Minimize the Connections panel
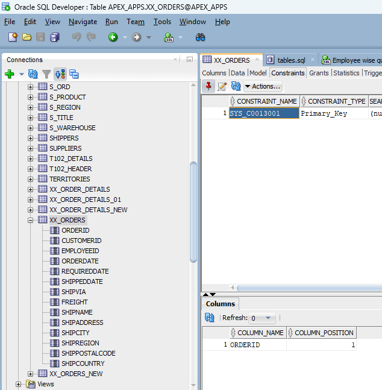 [x=190, y=60]
